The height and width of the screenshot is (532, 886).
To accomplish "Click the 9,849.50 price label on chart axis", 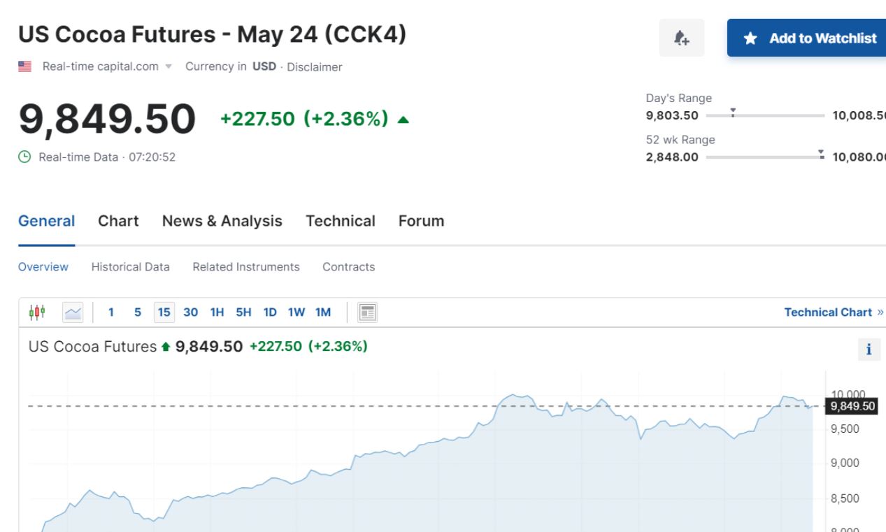I will click(851, 407).
